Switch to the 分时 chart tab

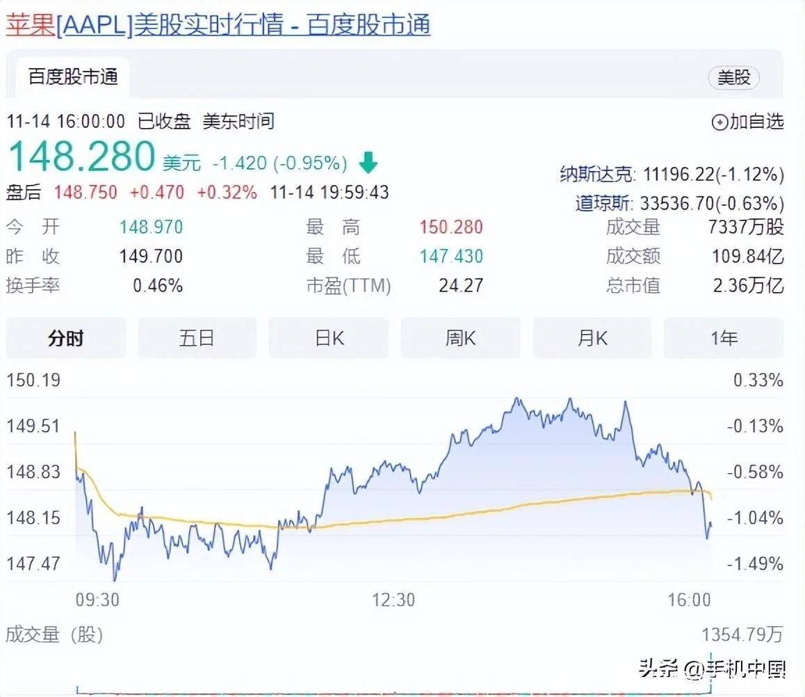[x=66, y=338]
